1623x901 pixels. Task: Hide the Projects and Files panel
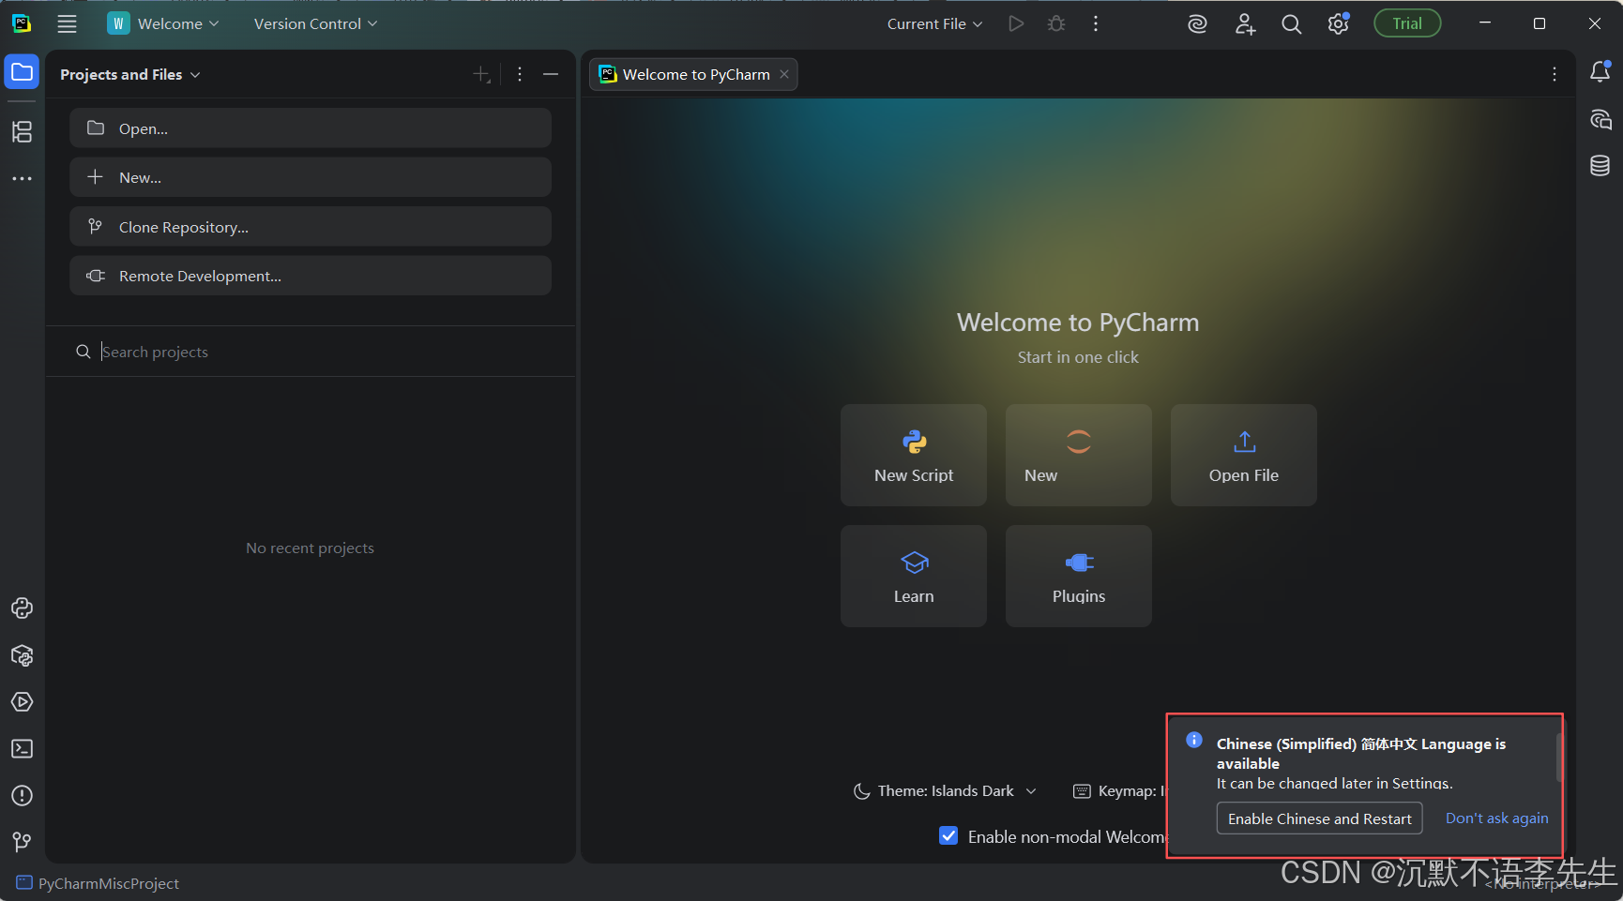click(x=551, y=74)
